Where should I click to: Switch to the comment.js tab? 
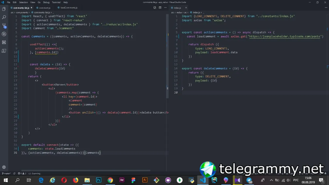(x=44, y=8)
